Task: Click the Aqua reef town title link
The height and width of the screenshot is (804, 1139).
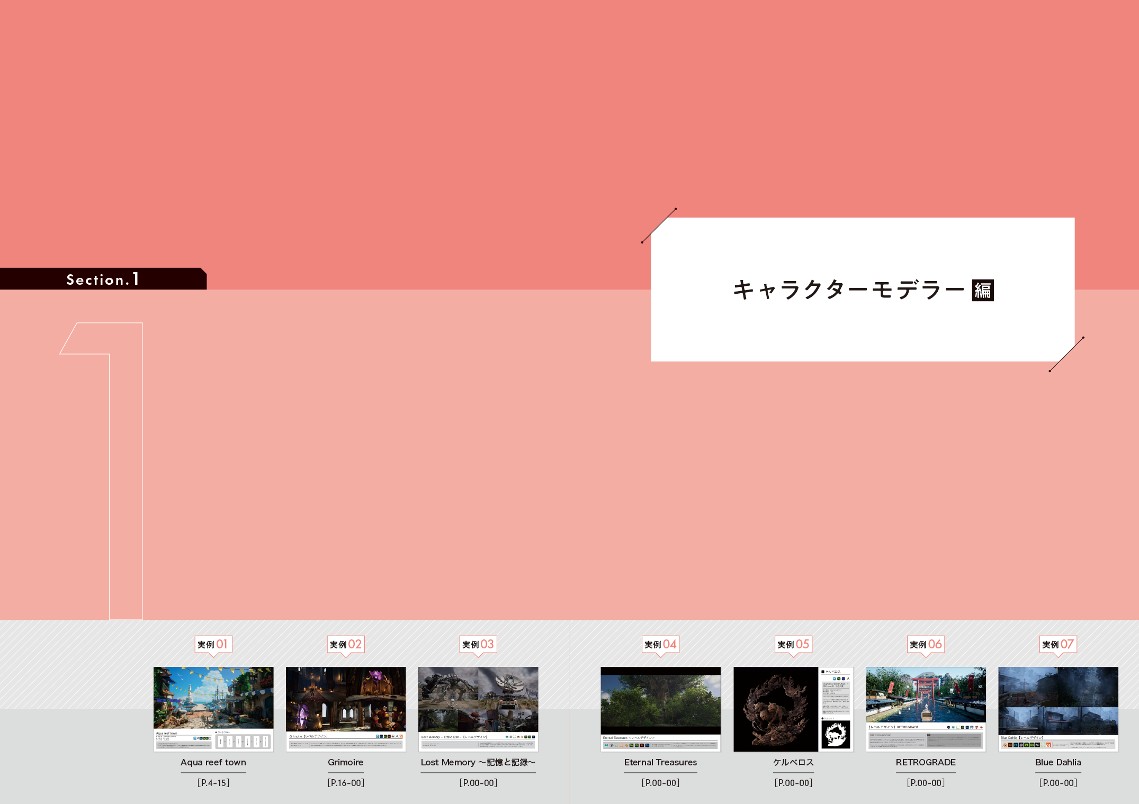Action: coord(213,762)
